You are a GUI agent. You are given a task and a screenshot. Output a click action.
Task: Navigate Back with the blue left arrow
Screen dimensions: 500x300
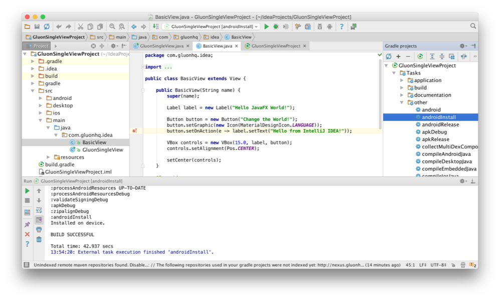[x=134, y=26]
